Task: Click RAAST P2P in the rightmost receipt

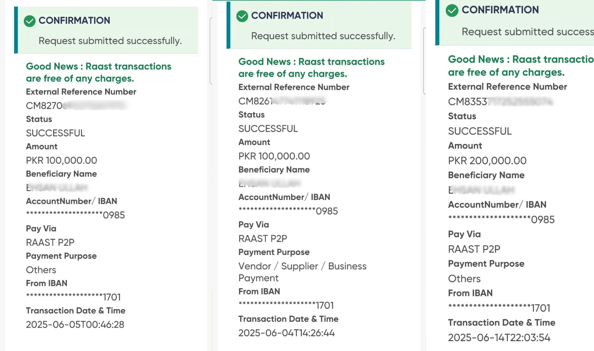Action: (474, 249)
